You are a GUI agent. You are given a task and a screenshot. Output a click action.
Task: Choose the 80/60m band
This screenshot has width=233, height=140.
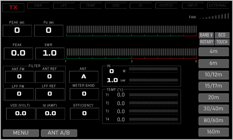pos(214,121)
